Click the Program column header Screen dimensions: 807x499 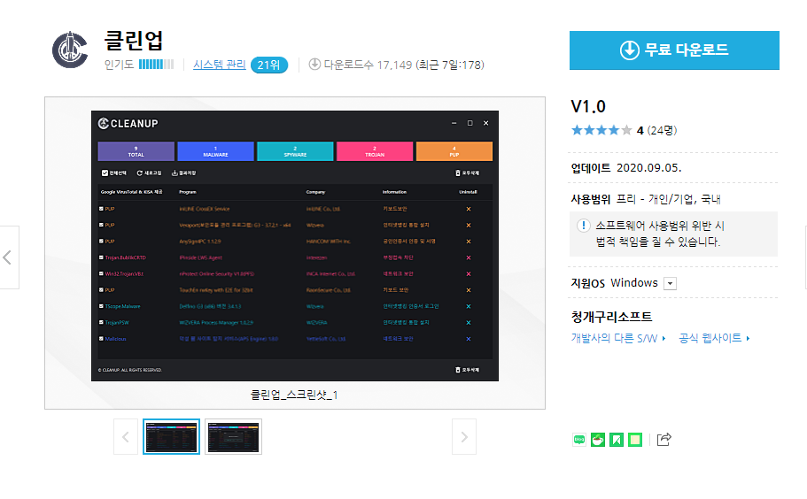coord(188,192)
